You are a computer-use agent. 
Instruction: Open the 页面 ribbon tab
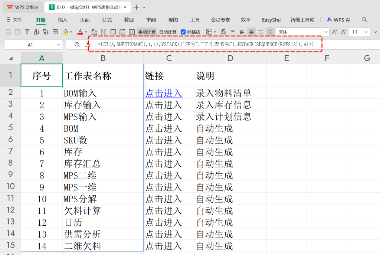pos(85,20)
